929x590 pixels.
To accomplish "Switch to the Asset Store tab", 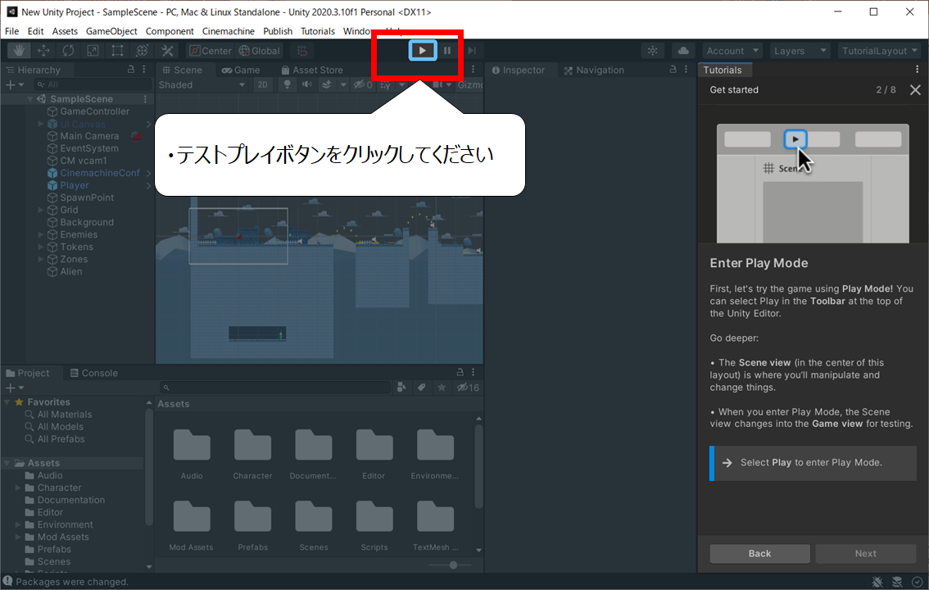I will click(312, 70).
